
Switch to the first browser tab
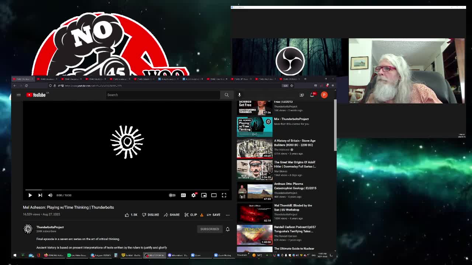click(23, 79)
